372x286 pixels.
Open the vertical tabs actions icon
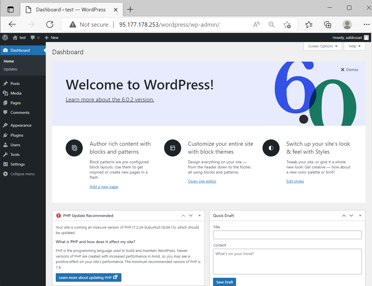pos(11,9)
